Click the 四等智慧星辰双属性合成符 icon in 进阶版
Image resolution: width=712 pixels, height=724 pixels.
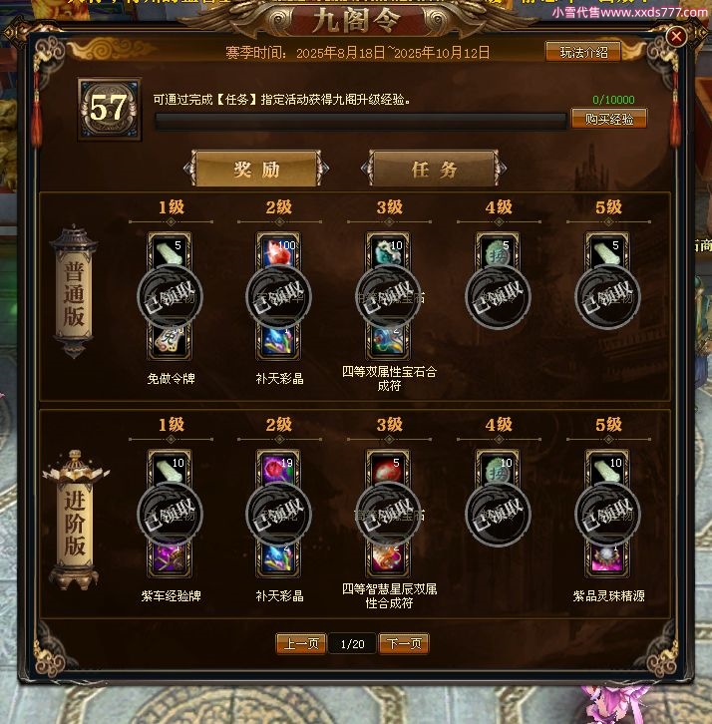(388, 558)
